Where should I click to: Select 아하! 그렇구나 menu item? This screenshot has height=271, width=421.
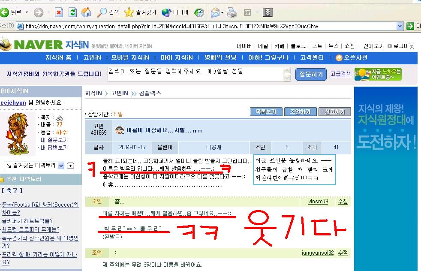(268, 57)
